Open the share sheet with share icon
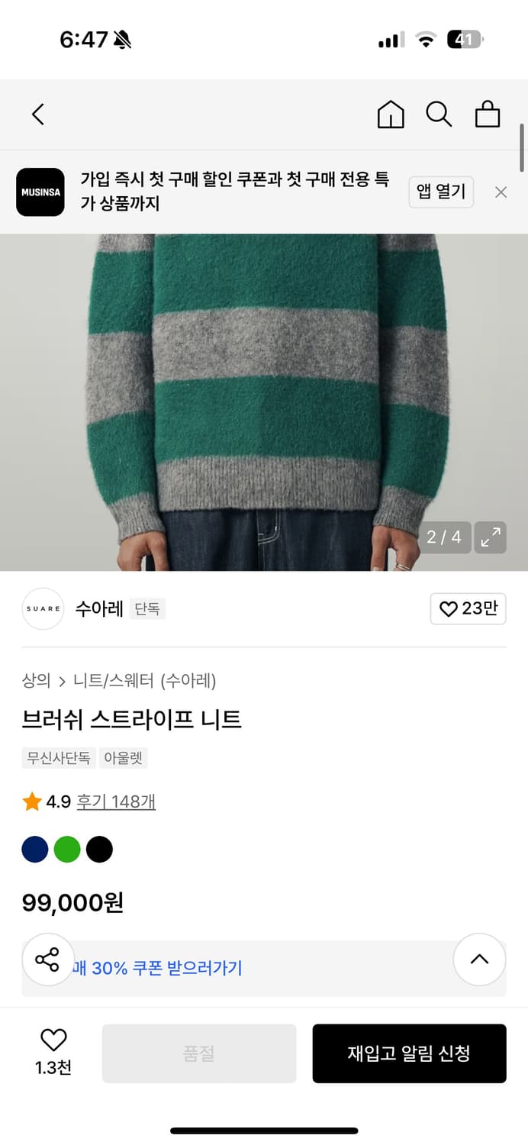528x1145 pixels. [x=47, y=960]
